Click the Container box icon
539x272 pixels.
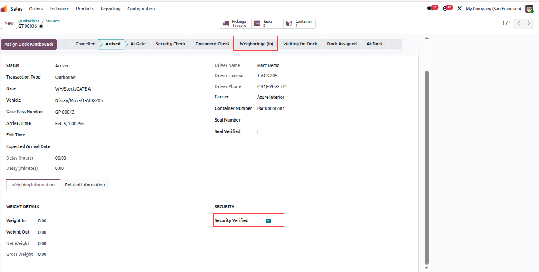289,24
